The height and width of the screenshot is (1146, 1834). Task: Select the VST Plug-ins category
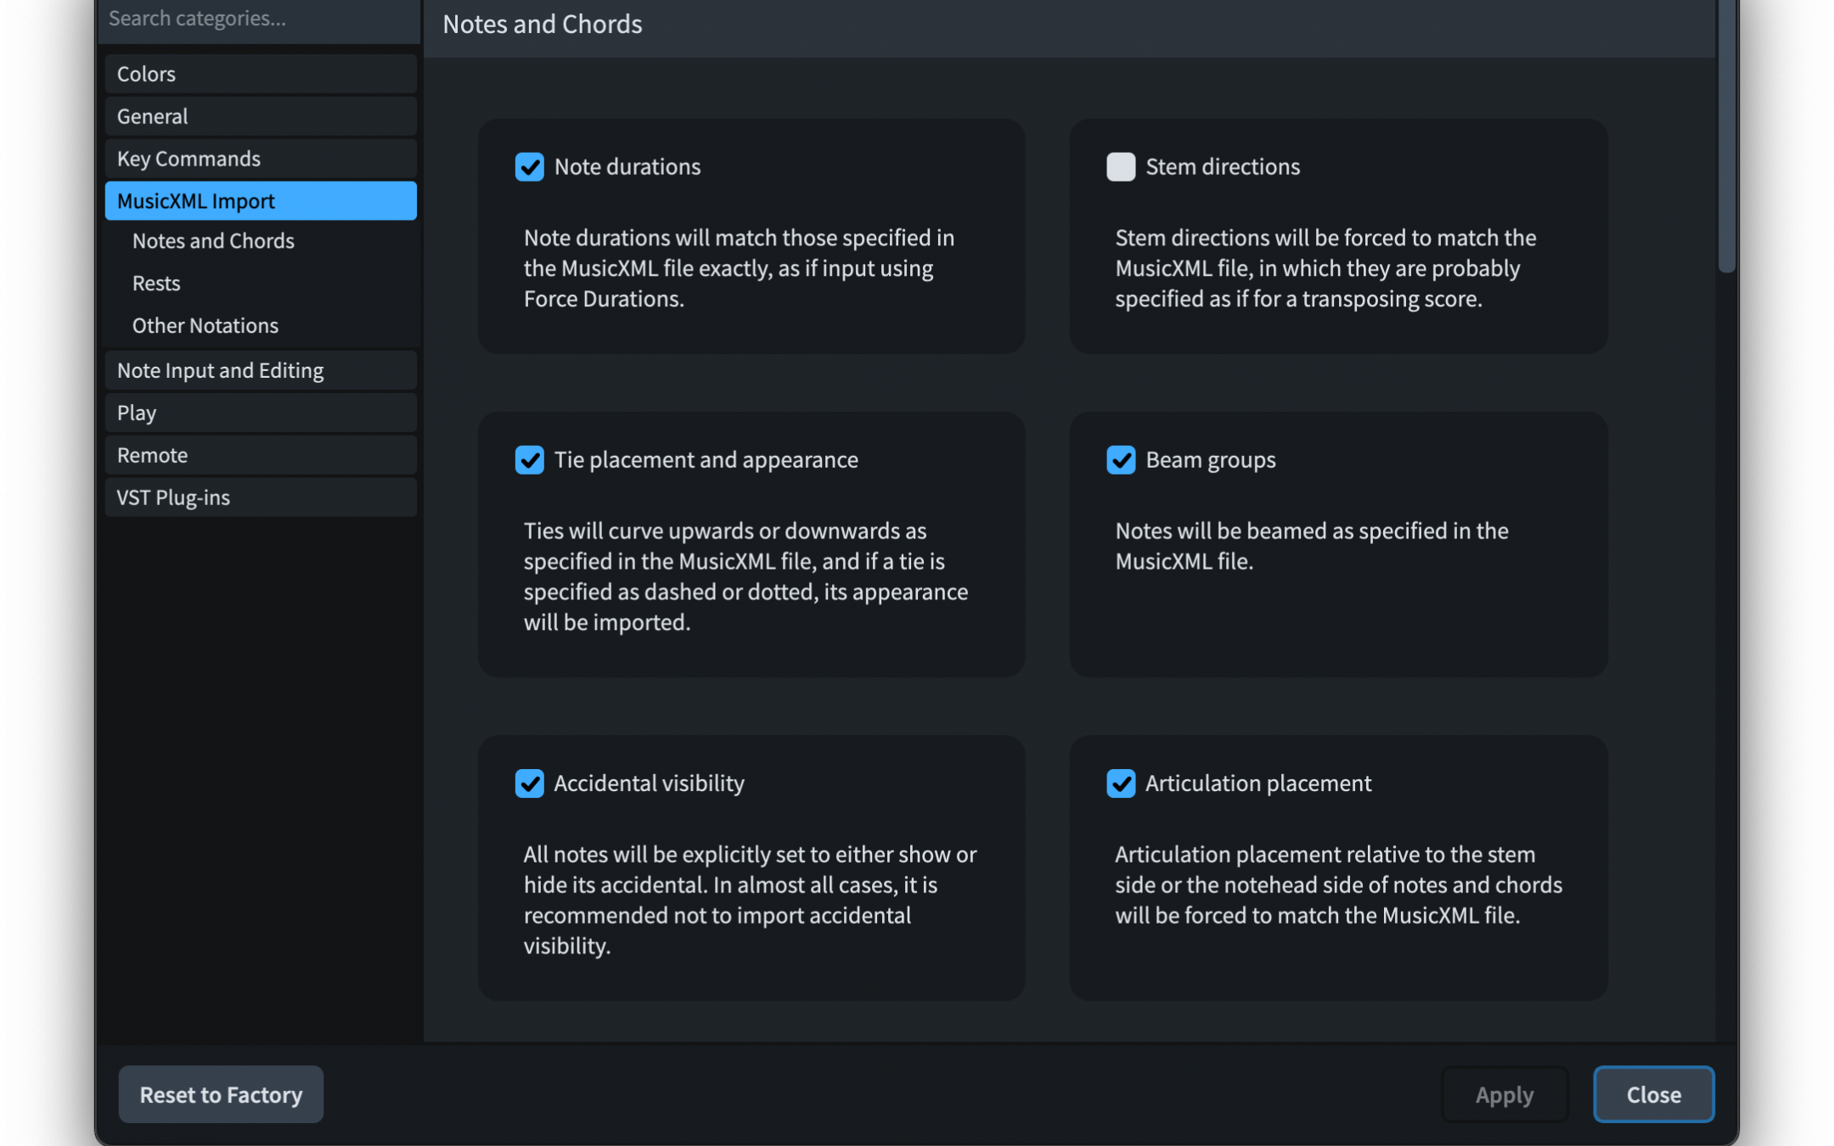tap(261, 498)
